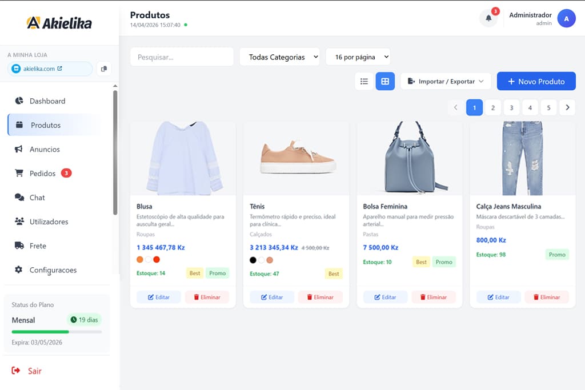585x390 pixels.
Task: Switch to list view layout
Action: (x=364, y=81)
